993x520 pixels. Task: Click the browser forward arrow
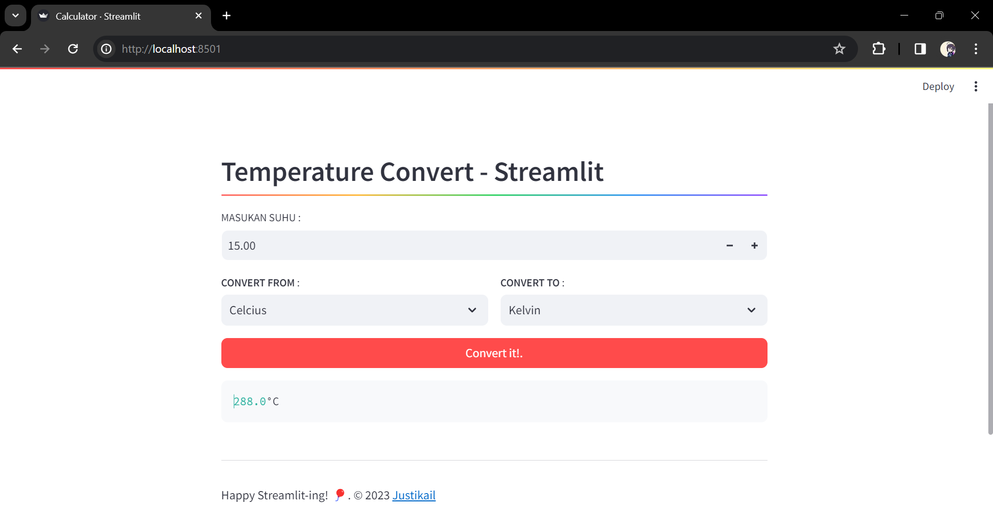point(45,49)
